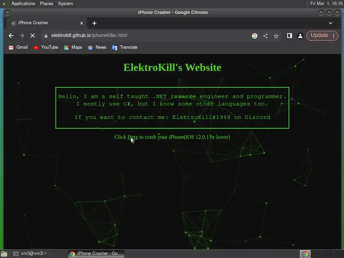Click the 'Here' link to crash iPhone
Image resolution: width=344 pixels, height=258 pixels.
133,137
